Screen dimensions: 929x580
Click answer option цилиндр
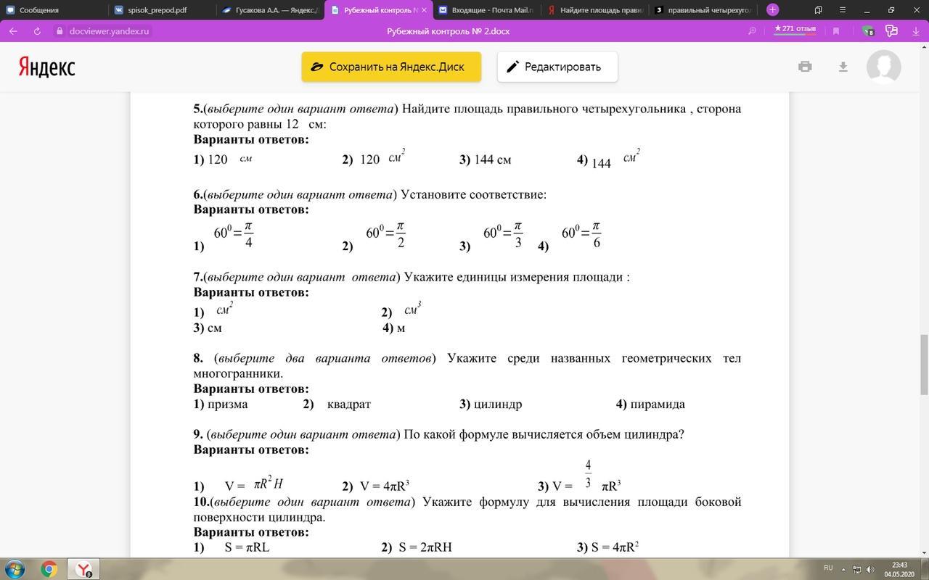coord(491,404)
